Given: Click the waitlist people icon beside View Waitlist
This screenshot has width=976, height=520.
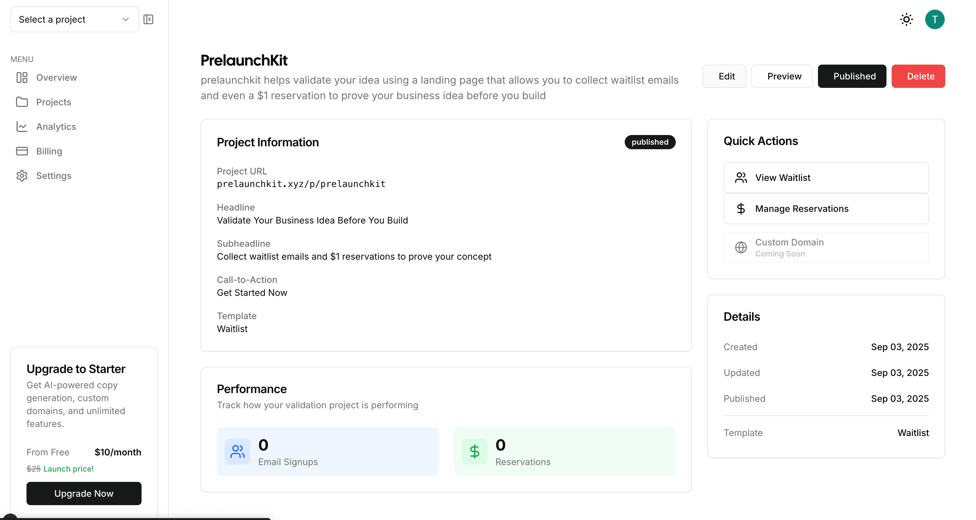Looking at the screenshot, I should pyautogui.click(x=741, y=177).
